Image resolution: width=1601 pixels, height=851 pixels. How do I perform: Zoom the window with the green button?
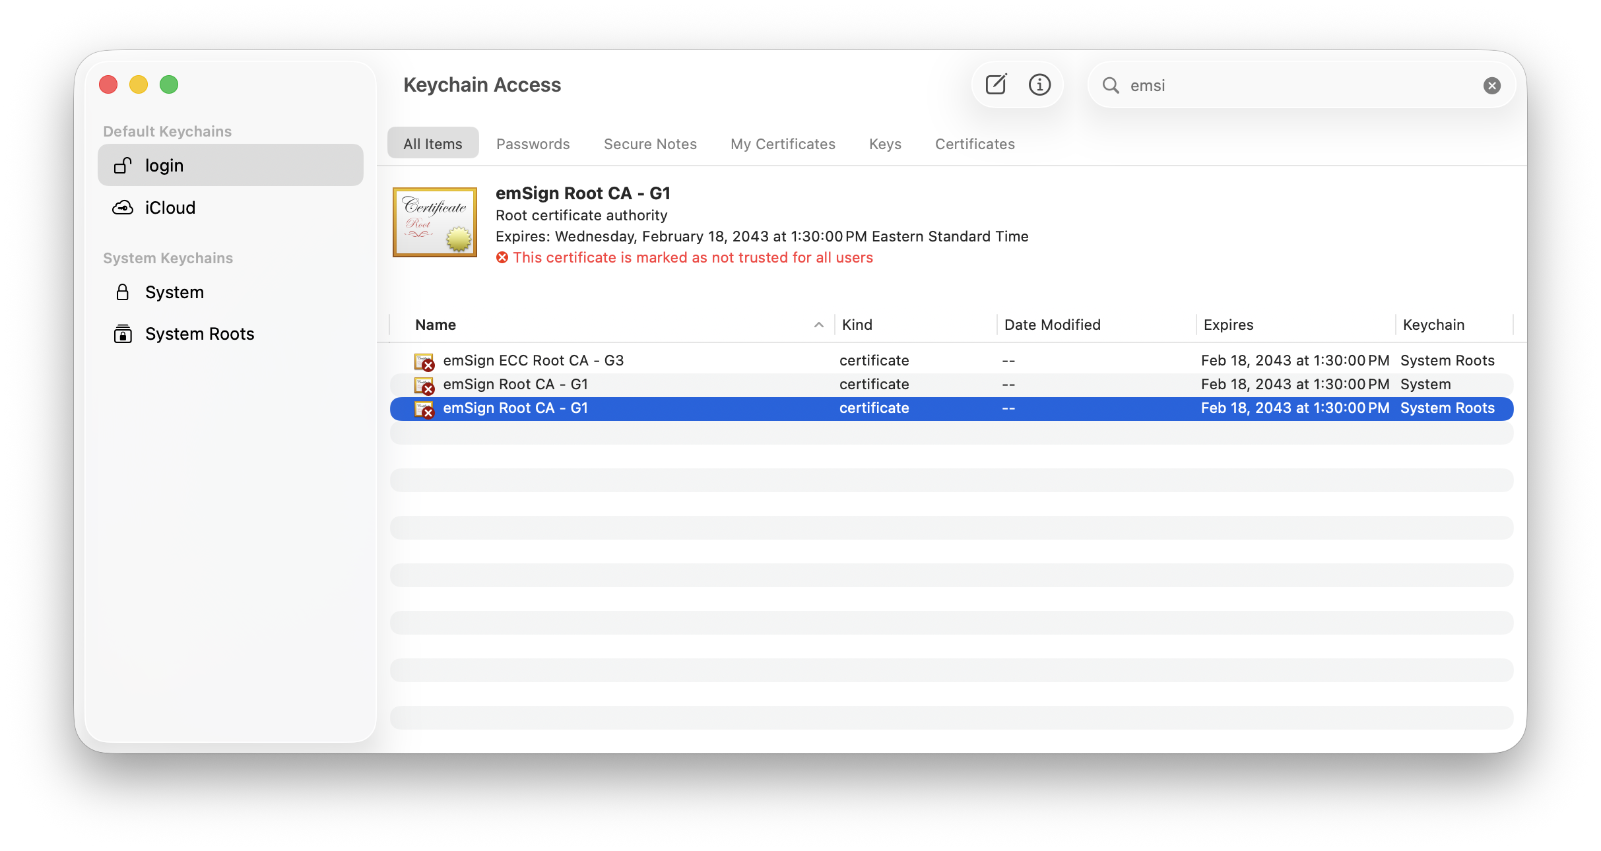(x=169, y=84)
